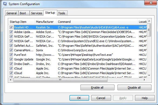This screenshot has height=105, width=158.
Task: Sort by the Manufacturer column header
Action: click(45, 22)
